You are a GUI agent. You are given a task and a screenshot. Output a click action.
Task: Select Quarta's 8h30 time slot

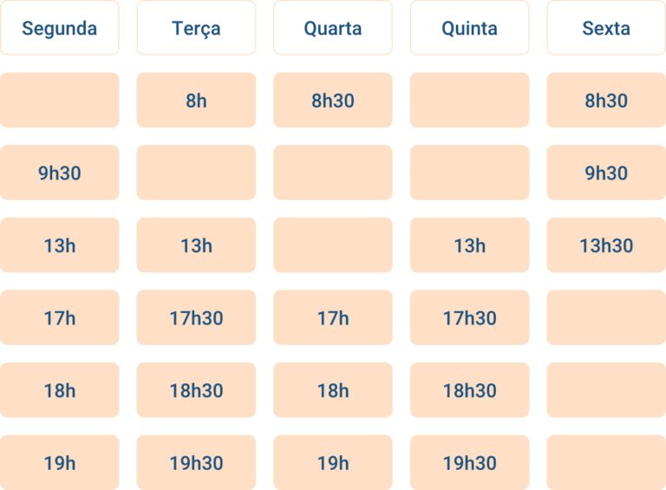pyautogui.click(x=333, y=101)
